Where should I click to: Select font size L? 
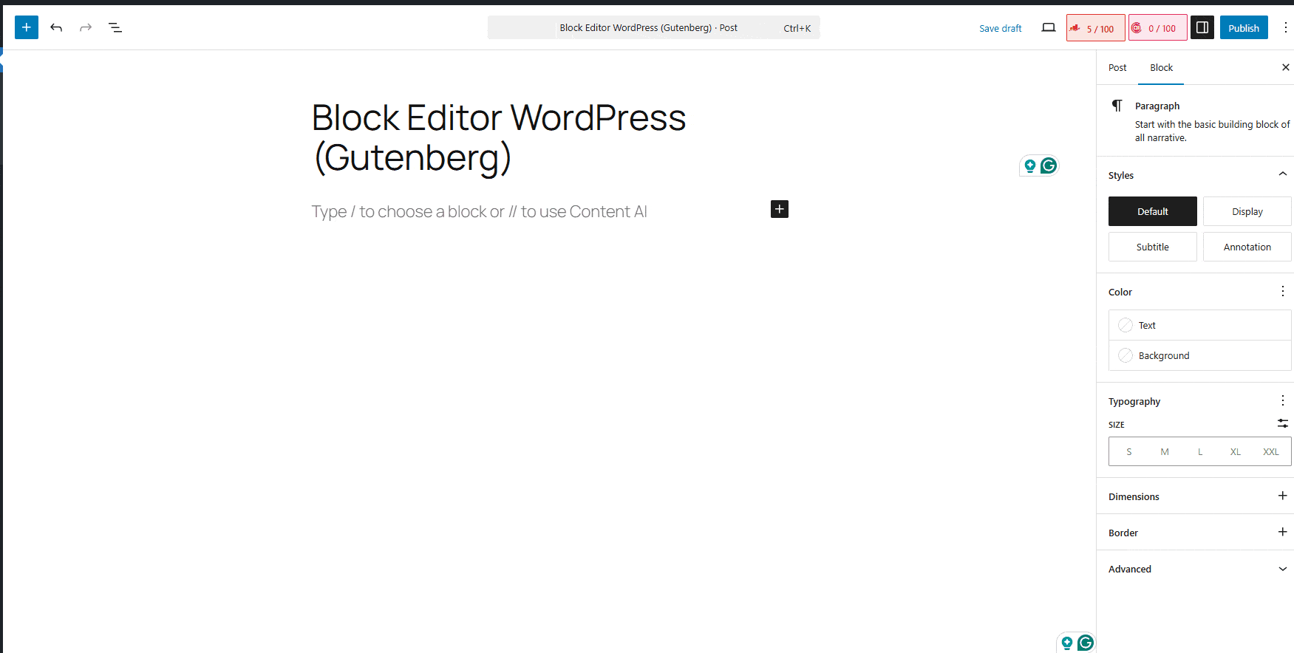(1200, 451)
